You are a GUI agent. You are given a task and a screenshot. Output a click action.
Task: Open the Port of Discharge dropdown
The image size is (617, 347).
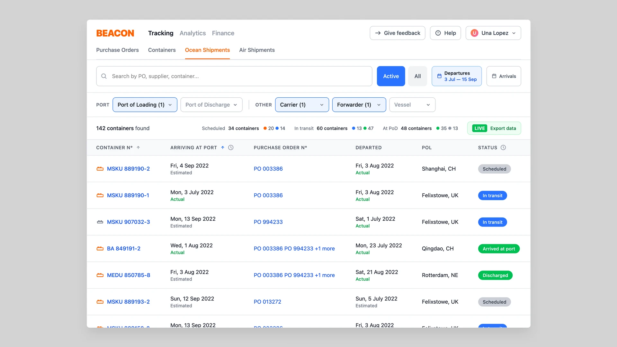[x=211, y=105]
